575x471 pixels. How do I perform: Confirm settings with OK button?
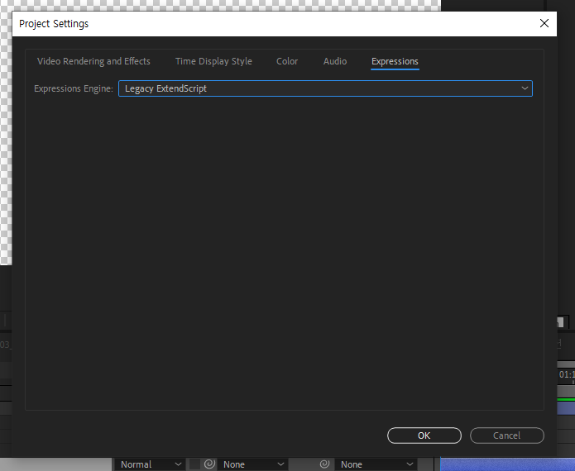click(x=424, y=435)
